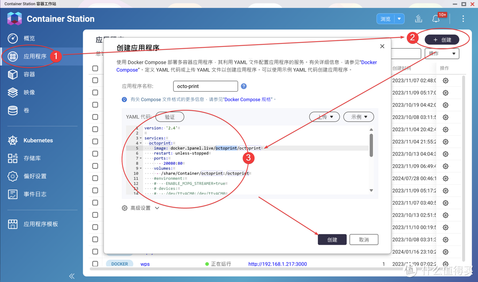Click the YAML editor vertical scrollbar thumb
Viewport: 478px width, 282px height.
371,145
